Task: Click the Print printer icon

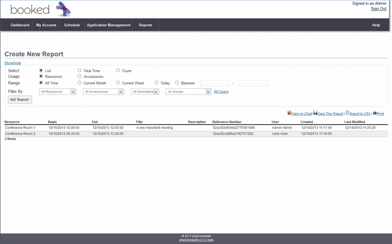Action: (x=375, y=113)
